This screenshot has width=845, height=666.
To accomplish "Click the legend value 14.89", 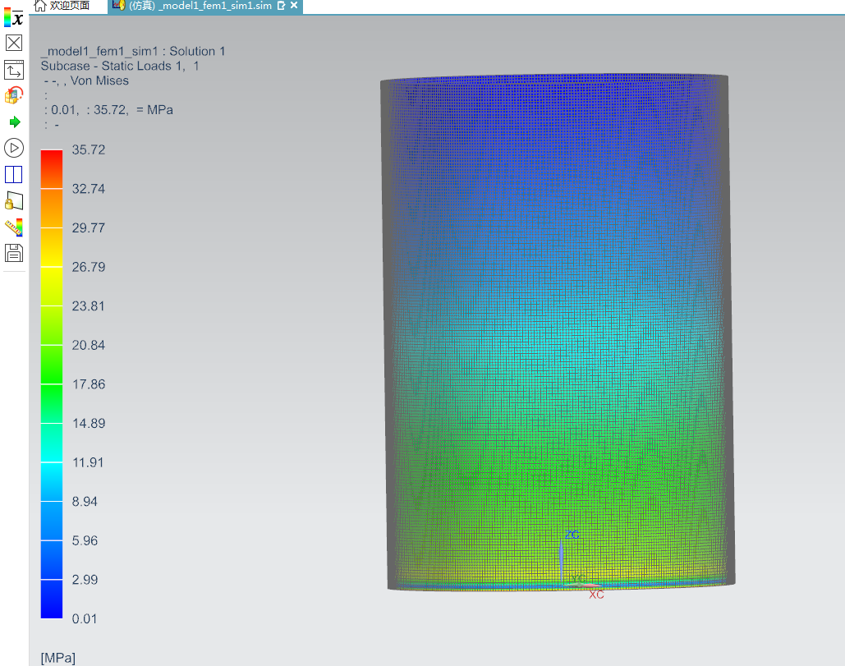I will 89,424.
